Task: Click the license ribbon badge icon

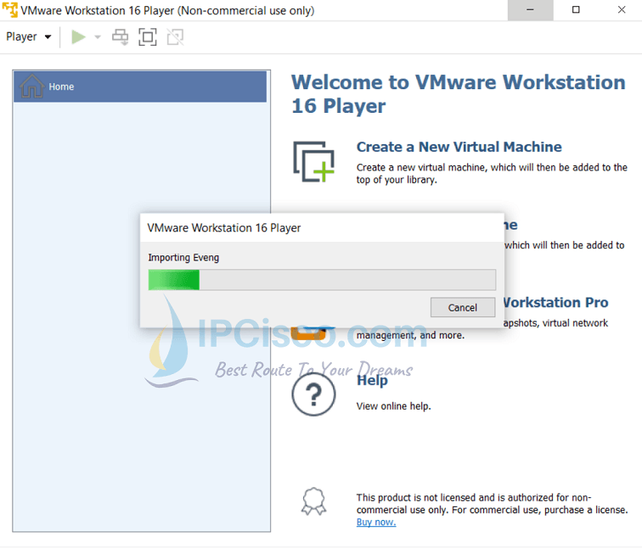Action: 313,501
